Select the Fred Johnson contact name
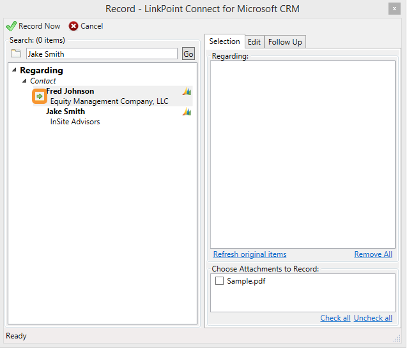The height and width of the screenshot is (348, 407). pos(70,91)
